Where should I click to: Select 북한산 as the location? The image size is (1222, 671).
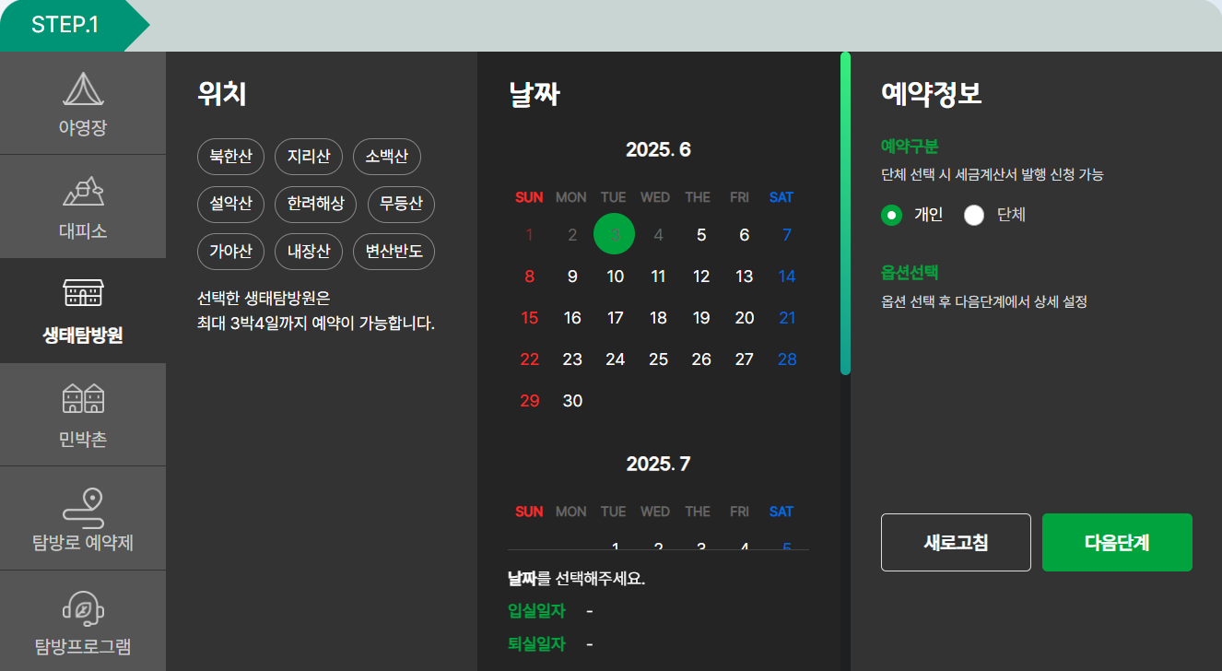click(x=230, y=157)
